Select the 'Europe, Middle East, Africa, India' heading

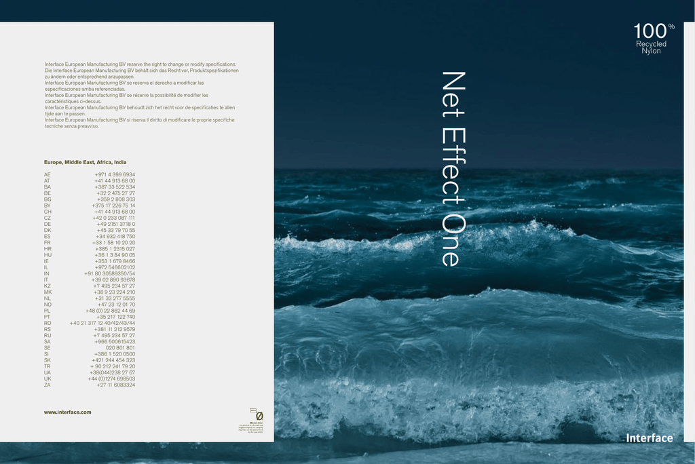pos(85,162)
